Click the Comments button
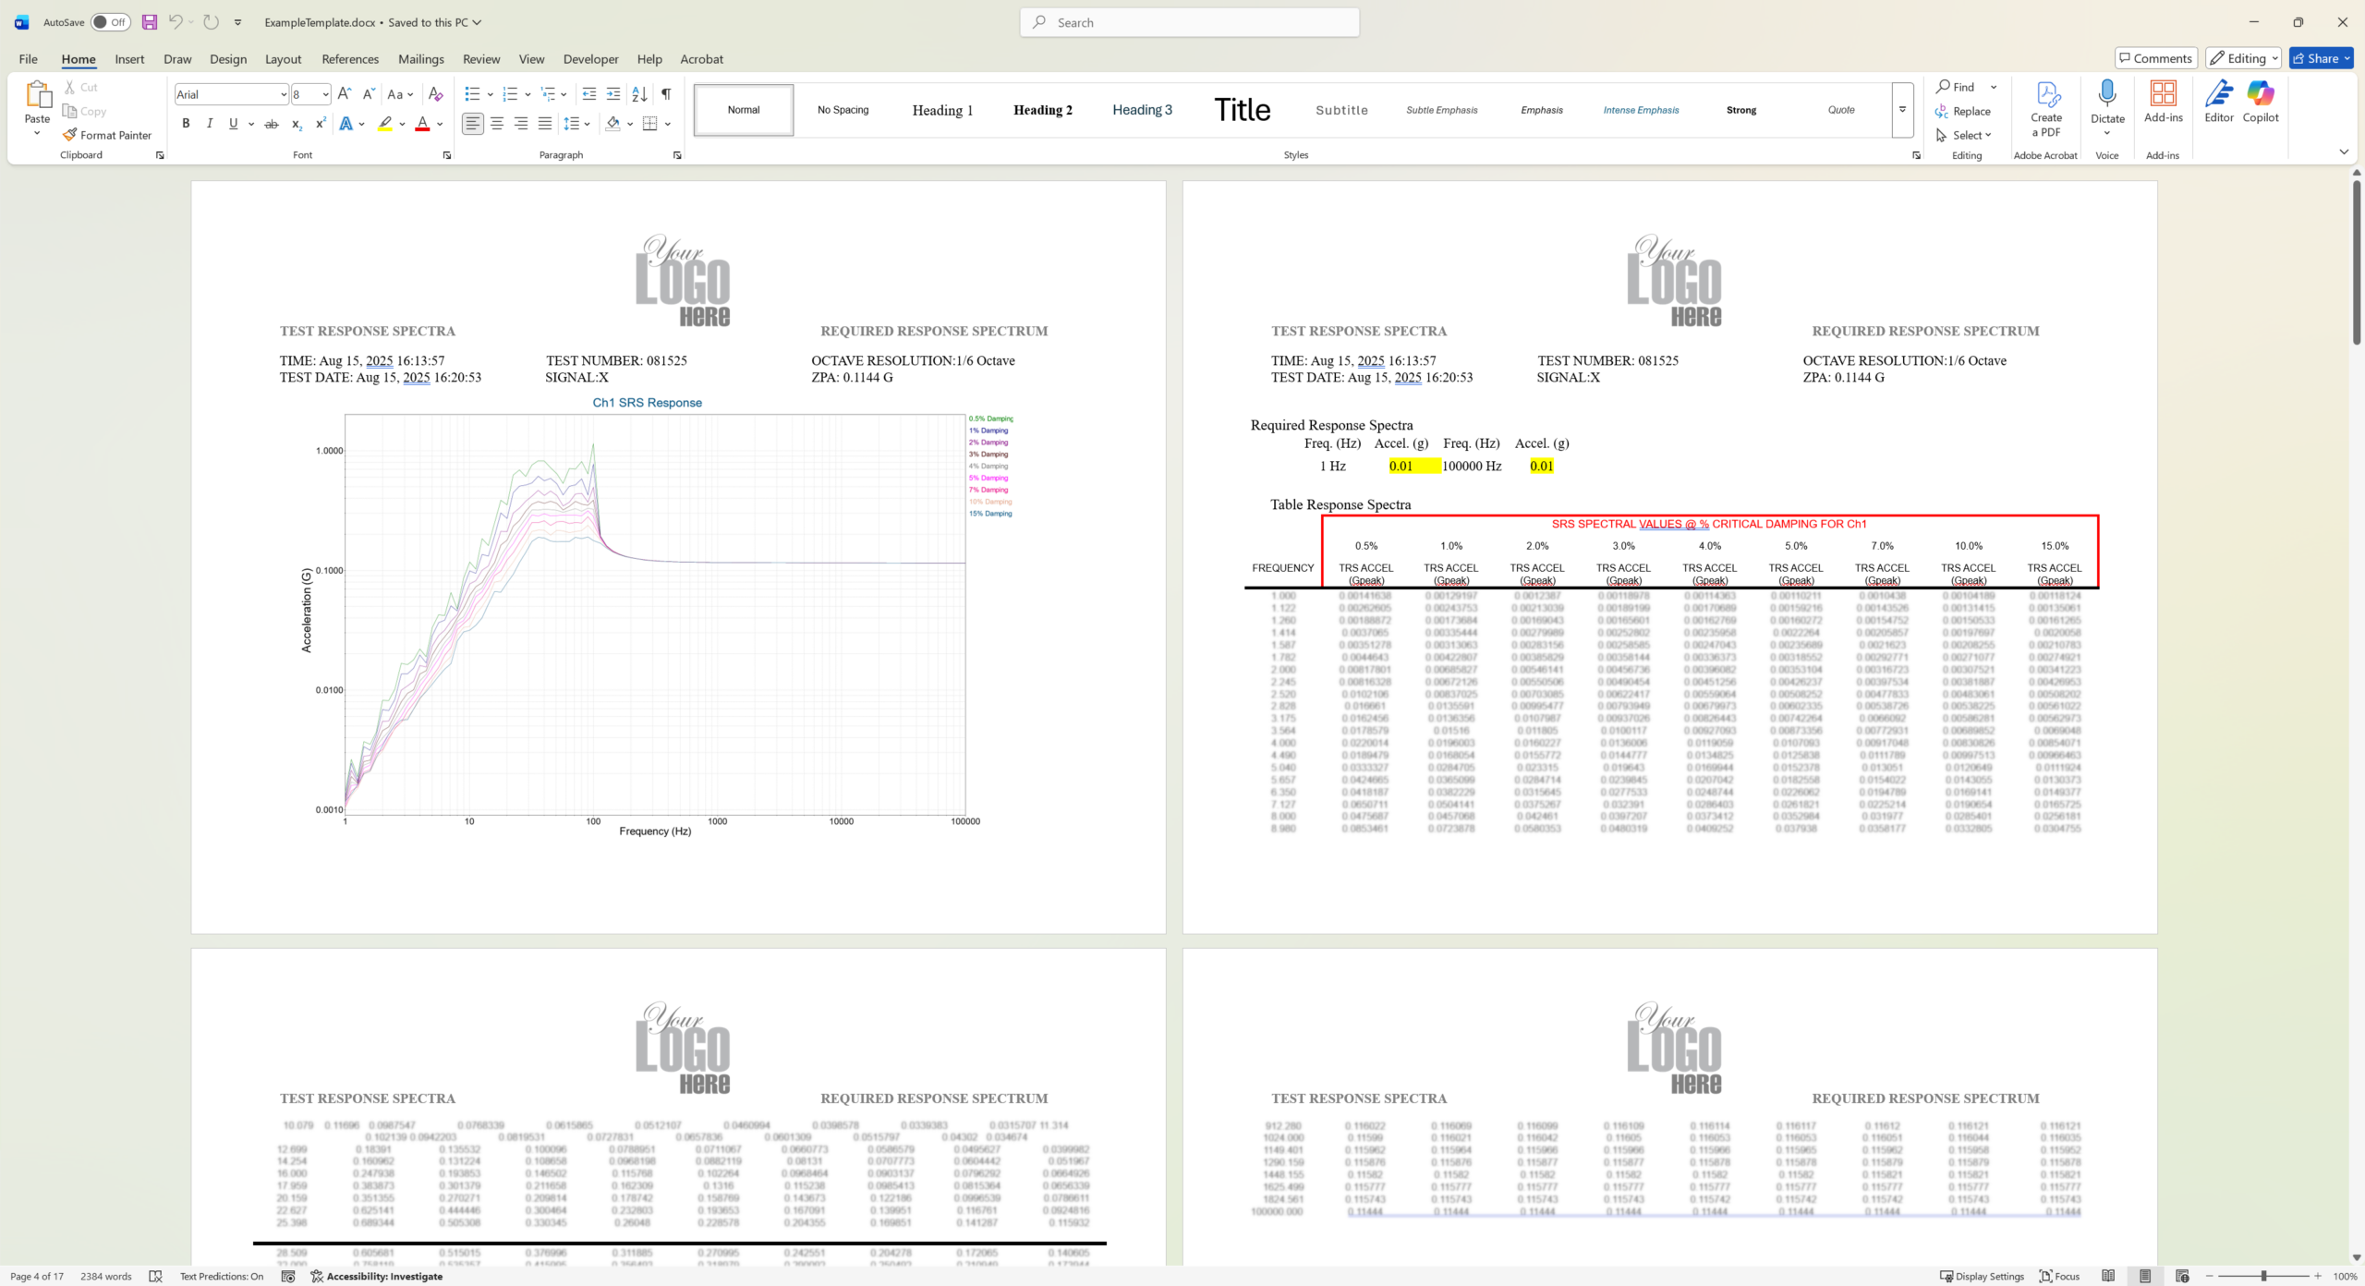This screenshot has width=2365, height=1286. (2155, 58)
